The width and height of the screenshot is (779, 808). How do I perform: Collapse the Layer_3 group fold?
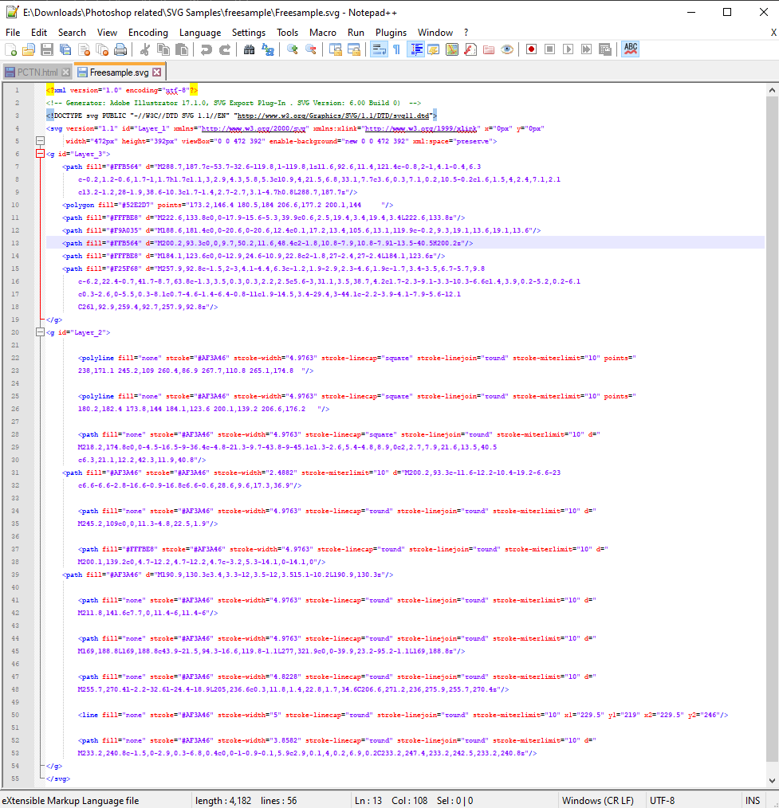[x=40, y=153]
